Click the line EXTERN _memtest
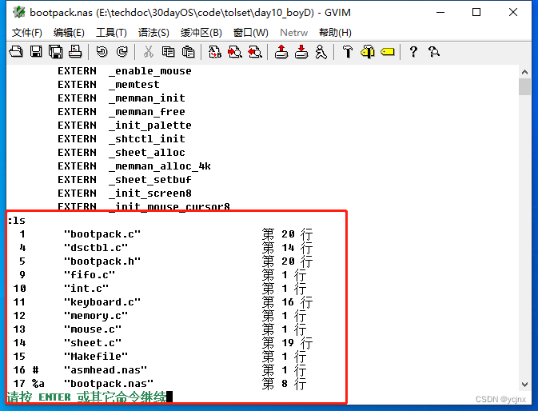538x411 pixels. tap(109, 85)
